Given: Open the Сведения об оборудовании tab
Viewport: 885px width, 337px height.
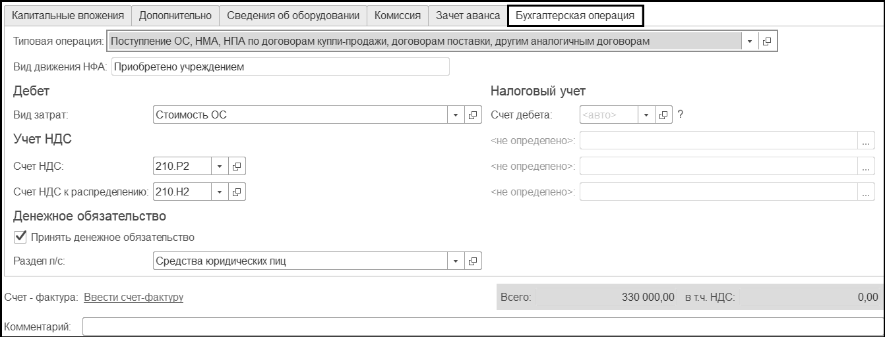Looking at the screenshot, I should point(293,15).
